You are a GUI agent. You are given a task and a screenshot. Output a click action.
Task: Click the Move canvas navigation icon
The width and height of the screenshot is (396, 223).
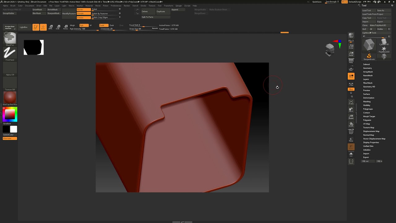pyautogui.click(x=351, y=110)
